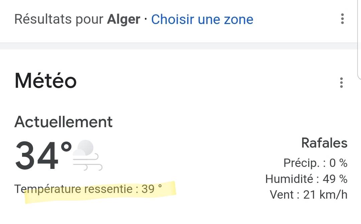Image resolution: width=361 pixels, height=224 pixels.
Task: Click the gray divider above the Météo card
Action: pos(180,46)
